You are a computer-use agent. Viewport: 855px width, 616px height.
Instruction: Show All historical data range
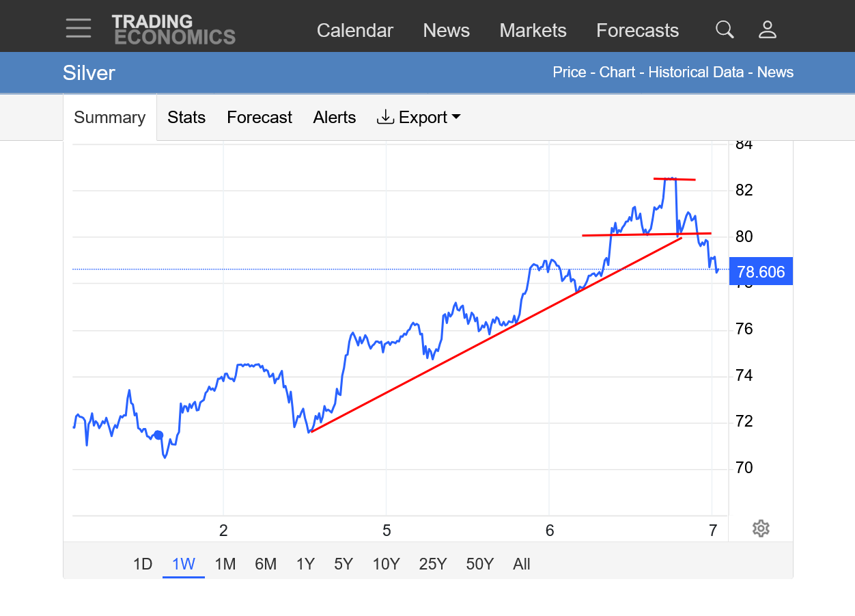tap(522, 564)
